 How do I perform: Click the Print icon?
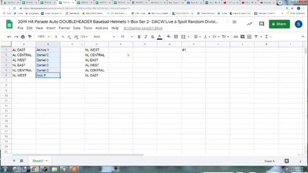(23, 37)
